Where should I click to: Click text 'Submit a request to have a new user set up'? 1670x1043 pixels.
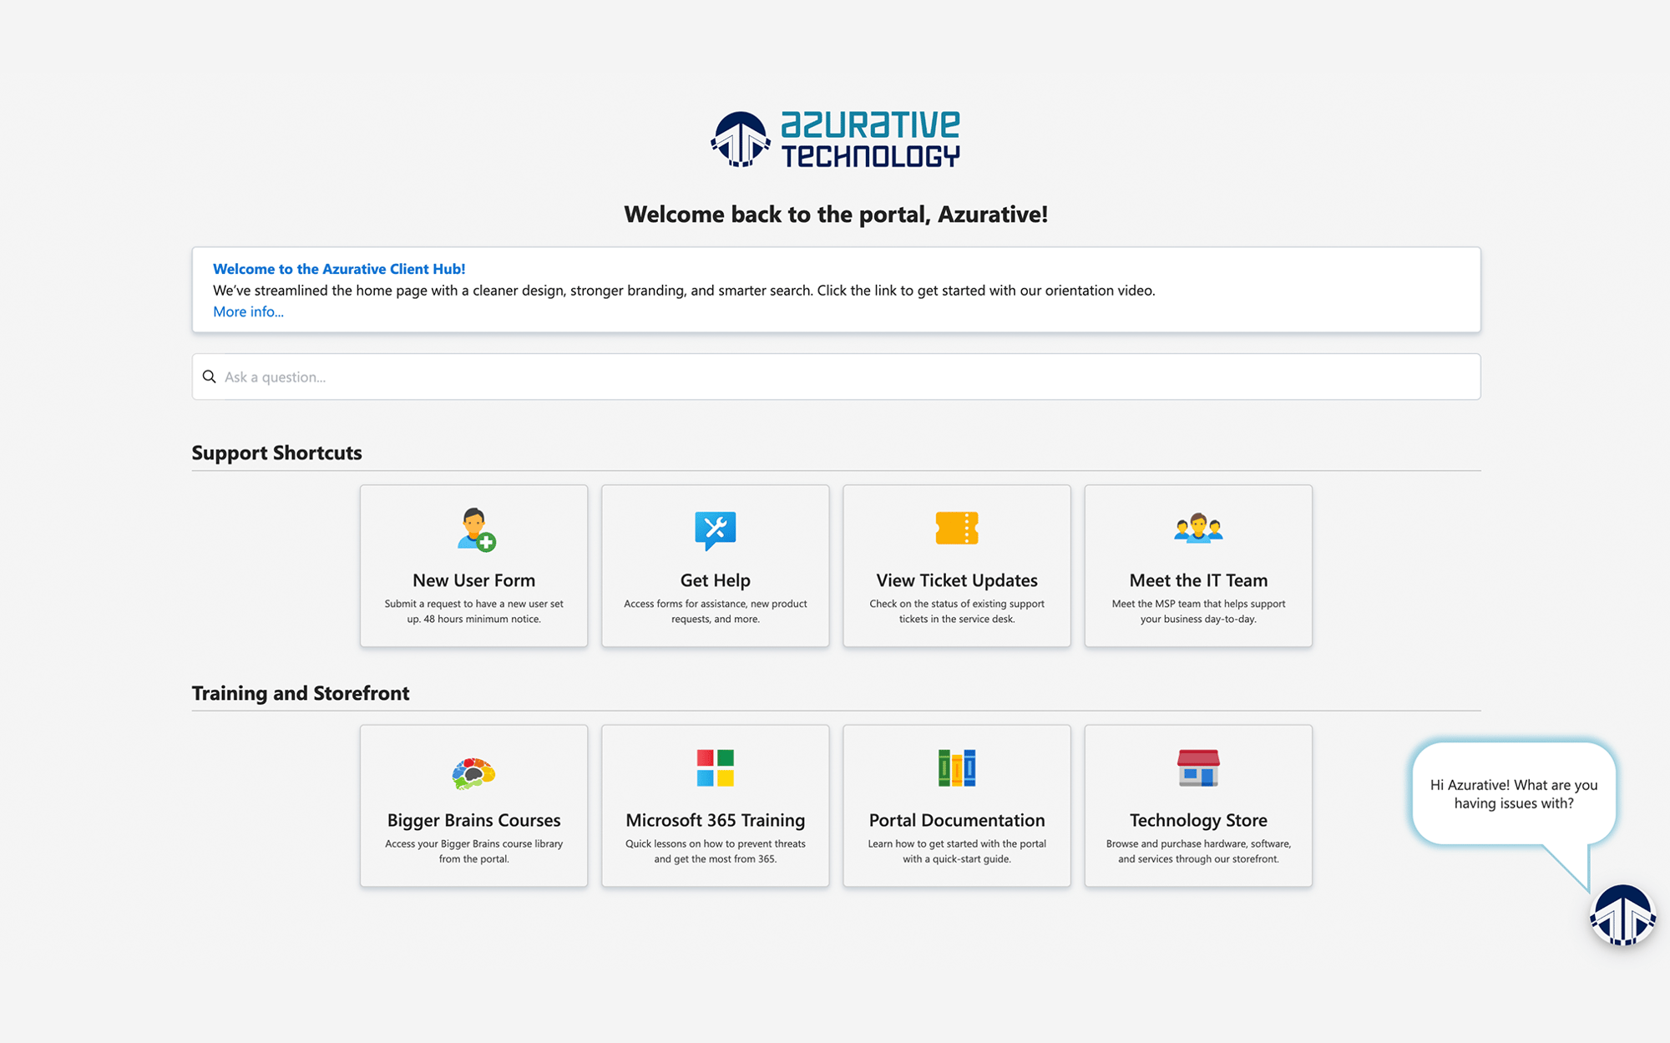(473, 611)
